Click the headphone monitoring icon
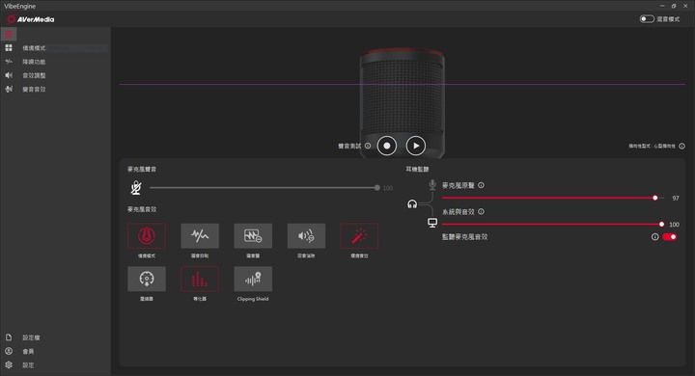 coord(412,203)
